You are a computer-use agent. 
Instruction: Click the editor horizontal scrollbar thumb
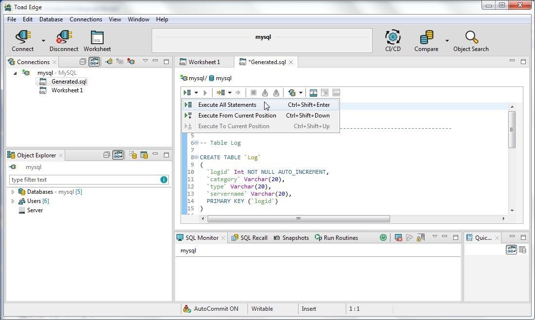point(299,219)
